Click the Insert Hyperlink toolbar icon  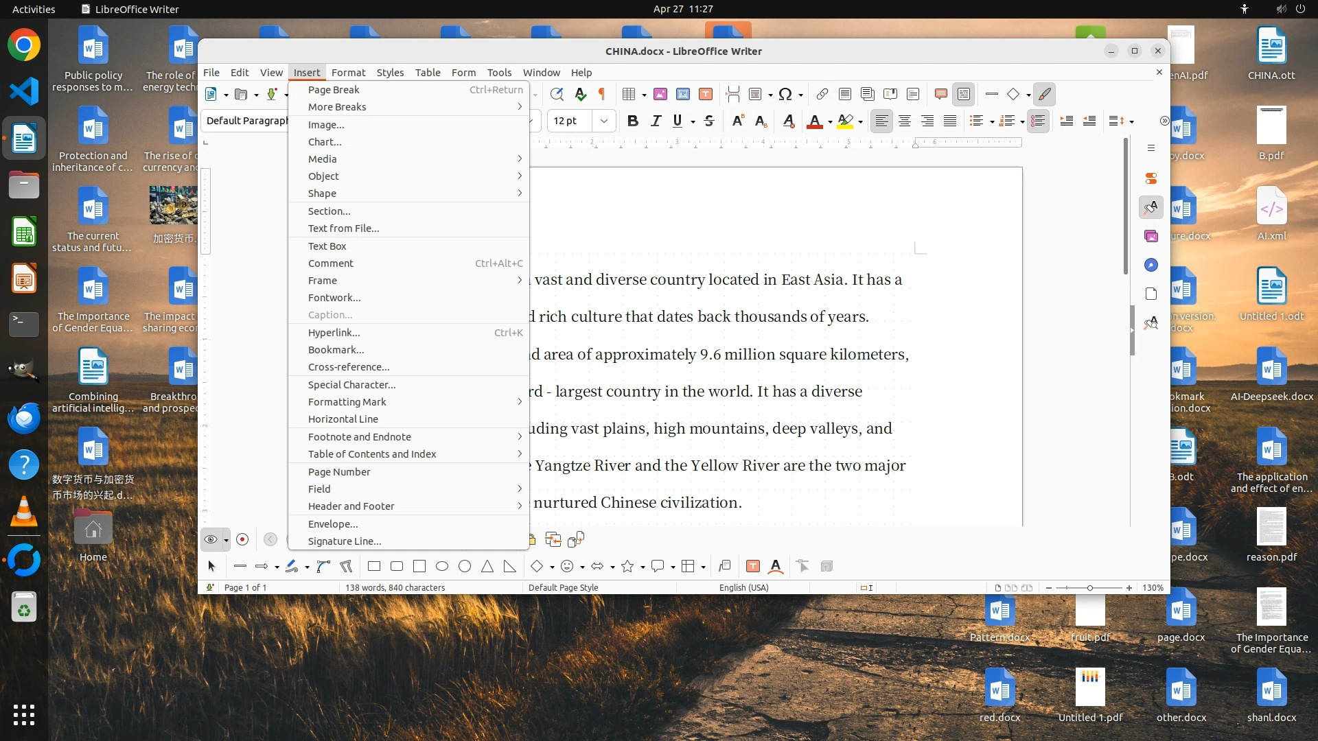click(x=822, y=95)
